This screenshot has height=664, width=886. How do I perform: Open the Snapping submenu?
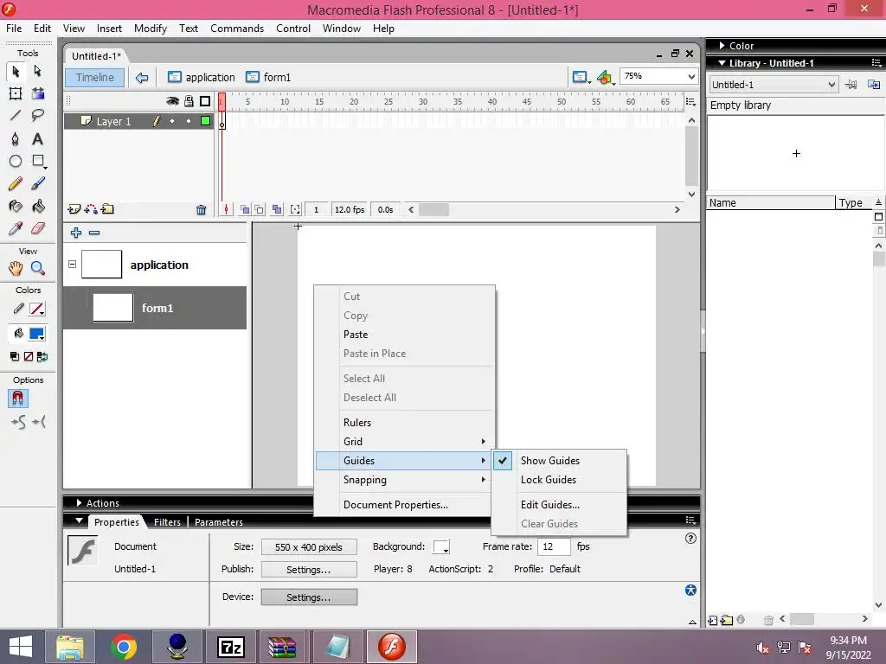coord(405,480)
